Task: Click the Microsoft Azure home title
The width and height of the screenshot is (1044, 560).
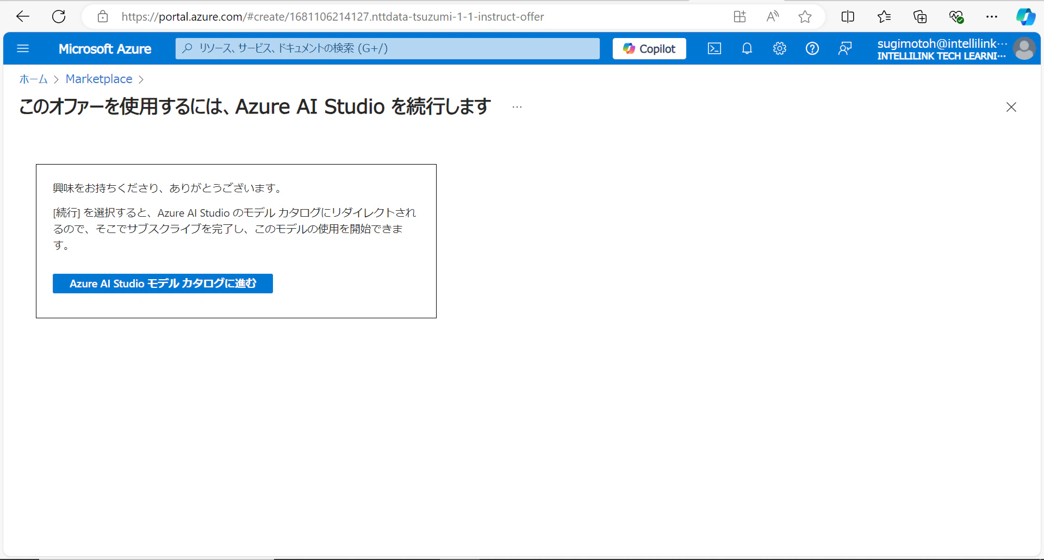Action: click(105, 49)
